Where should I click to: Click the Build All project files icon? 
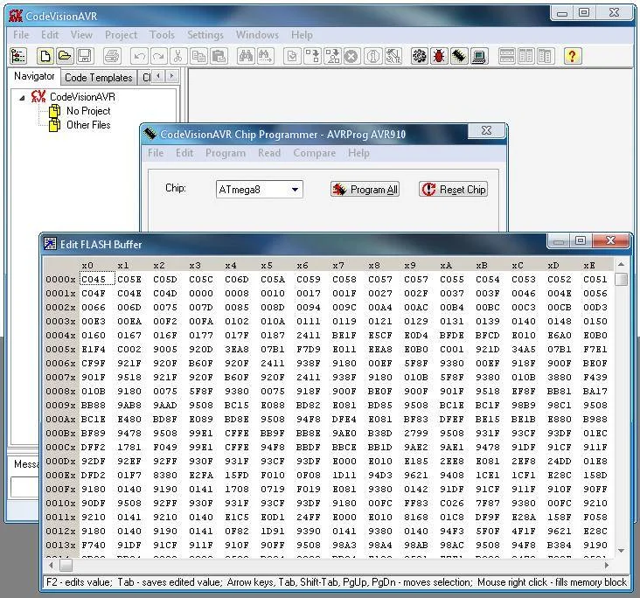point(332,56)
